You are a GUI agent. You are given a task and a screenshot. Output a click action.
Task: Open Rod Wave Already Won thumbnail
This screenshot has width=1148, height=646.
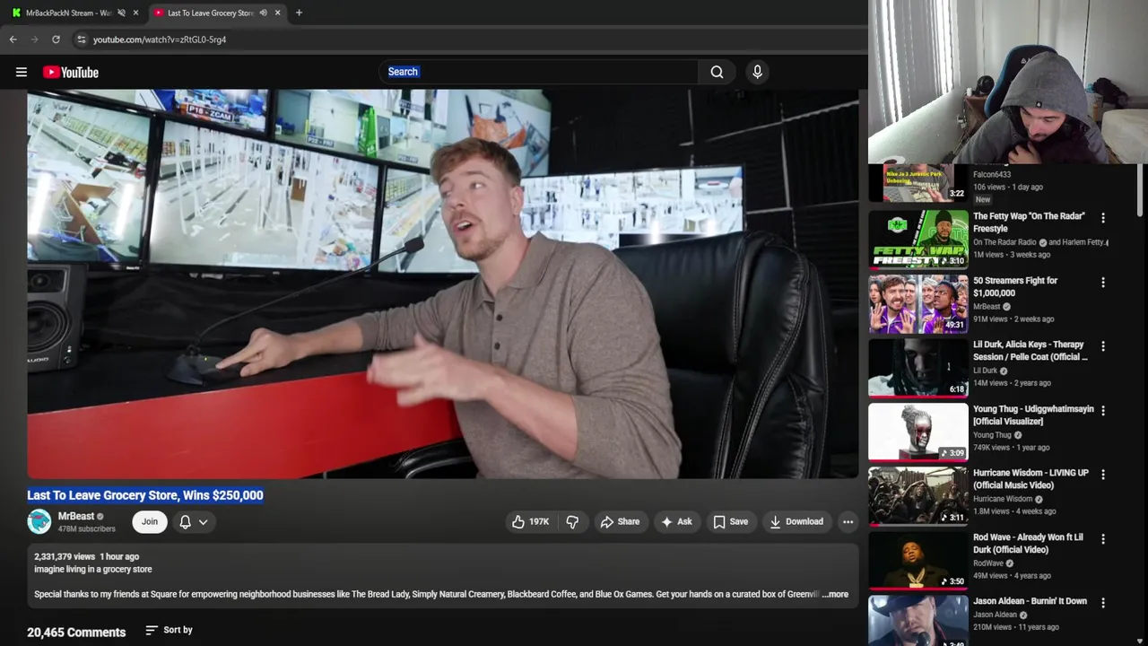point(918,560)
